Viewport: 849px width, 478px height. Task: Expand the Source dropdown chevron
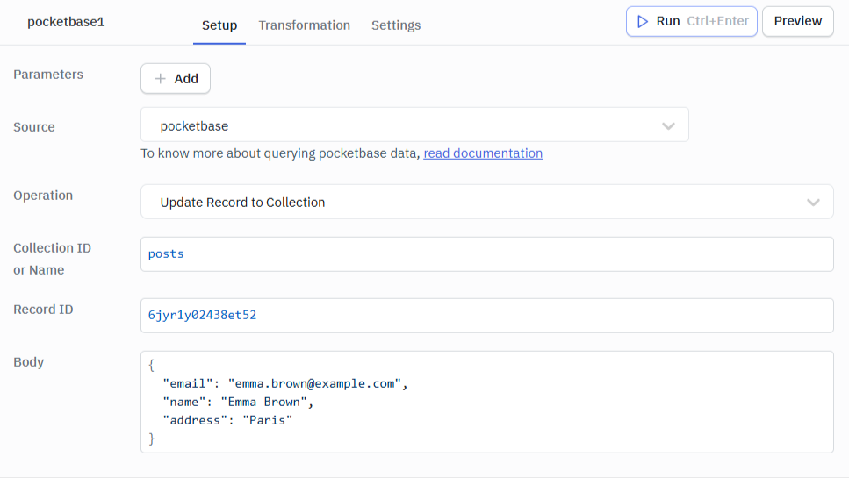coord(668,126)
